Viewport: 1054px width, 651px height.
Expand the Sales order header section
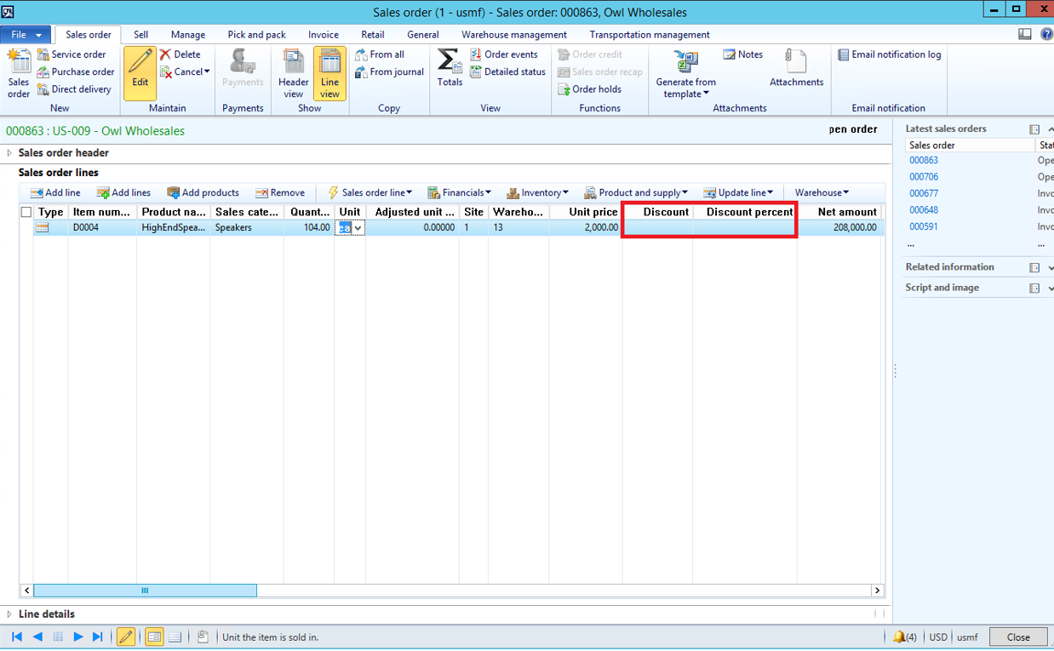coord(9,153)
